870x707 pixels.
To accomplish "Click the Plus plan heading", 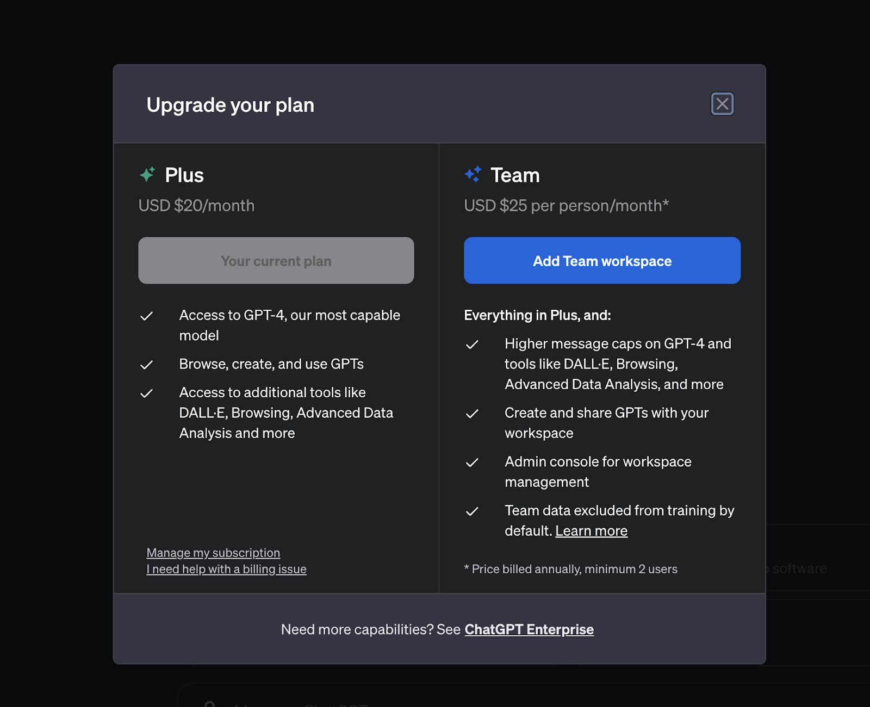I will point(184,175).
